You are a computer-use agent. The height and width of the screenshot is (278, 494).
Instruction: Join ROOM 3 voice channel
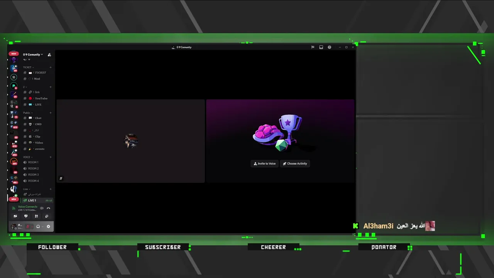tap(37, 175)
